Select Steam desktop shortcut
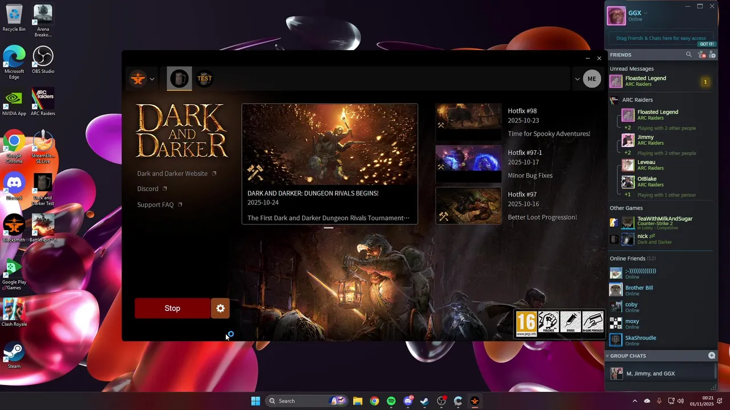Screen dimensions: 730x410 (14, 355)
